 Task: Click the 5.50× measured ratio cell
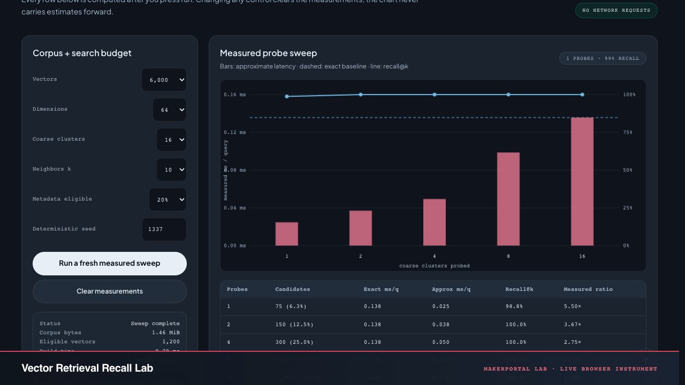point(572,307)
